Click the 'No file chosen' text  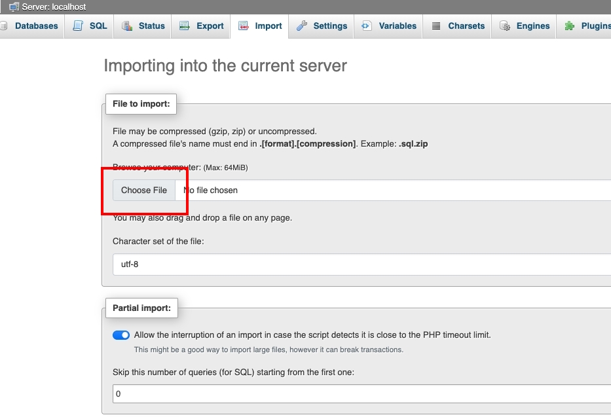(x=210, y=190)
